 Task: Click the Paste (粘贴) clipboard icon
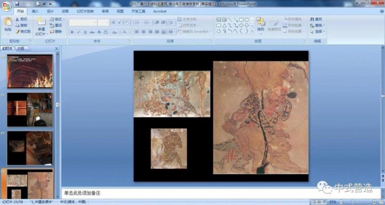(x=8, y=22)
